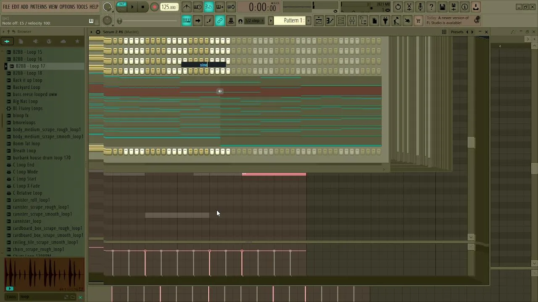The width and height of the screenshot is (538, 302).
Task: Click the transport stop button
Action: 143,7
